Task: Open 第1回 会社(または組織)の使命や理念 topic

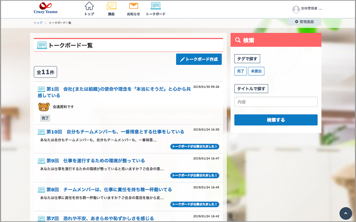Action: [114, 92]
